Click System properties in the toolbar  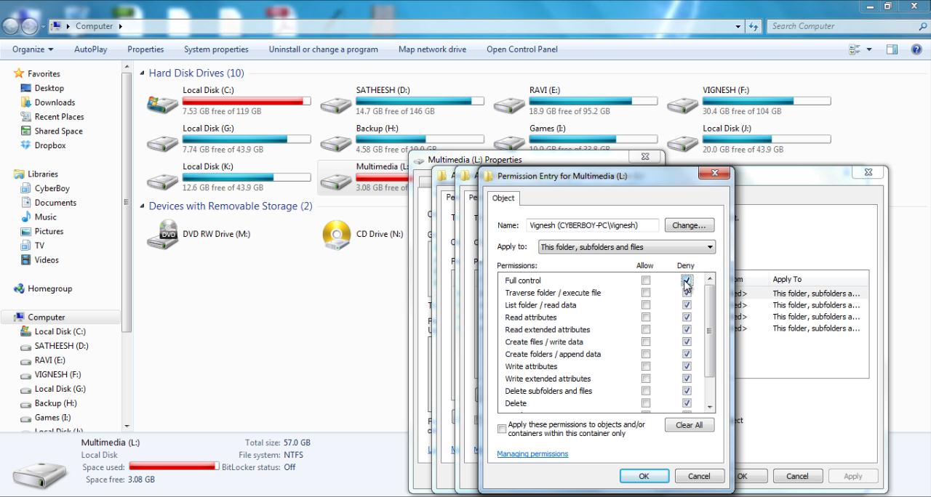point(216,49)
